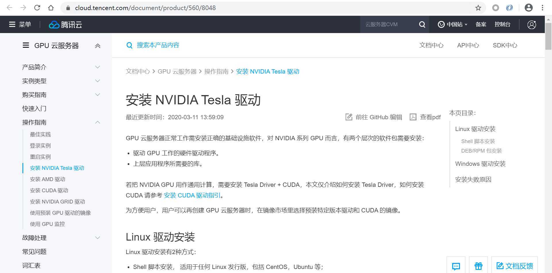Click 操作指南 in breadcrumb

[216, 71]
